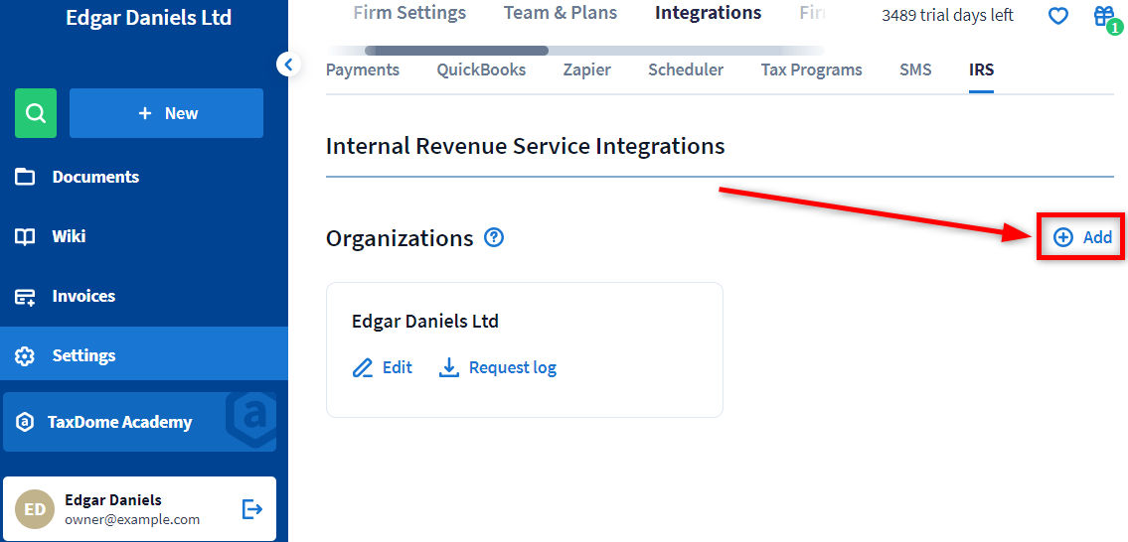Switch to the Zapier subtab

[587, 69]
